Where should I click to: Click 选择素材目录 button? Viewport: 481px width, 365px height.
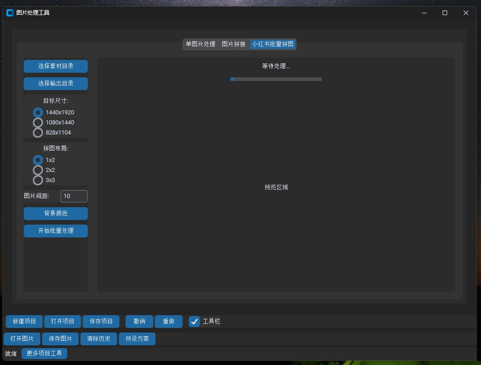point(56,66)
